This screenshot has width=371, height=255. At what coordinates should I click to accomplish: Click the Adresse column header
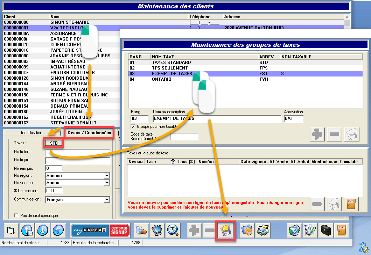[x=283, y=17]
